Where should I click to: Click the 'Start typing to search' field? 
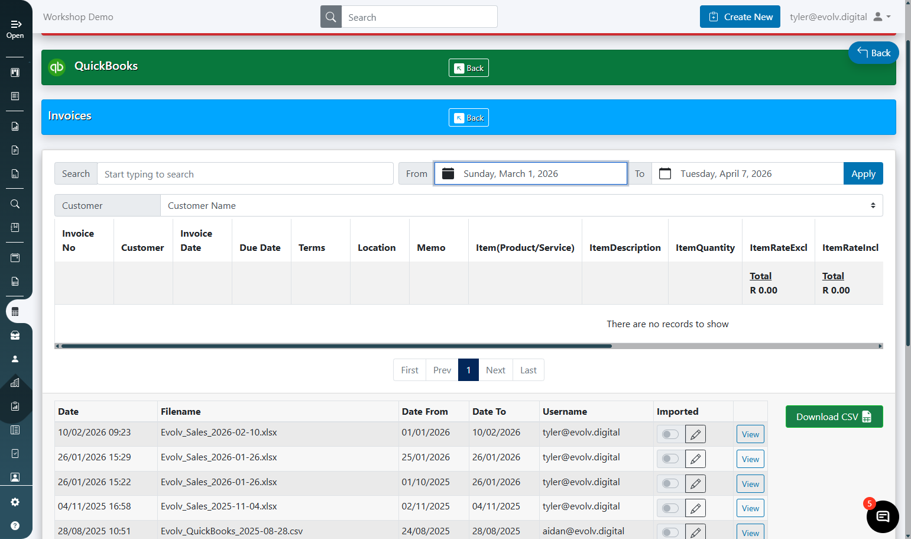(245, 173)
